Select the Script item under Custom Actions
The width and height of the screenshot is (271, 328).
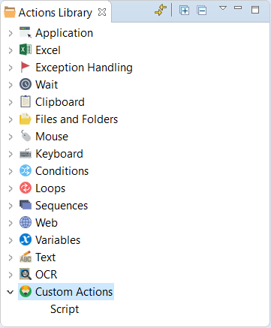pos(65,309)
